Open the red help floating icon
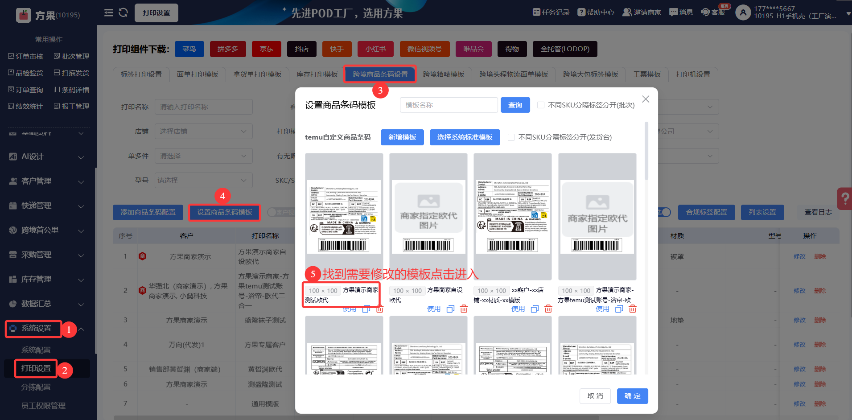 845,198
